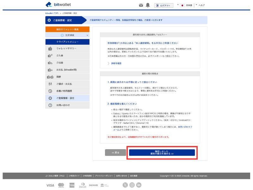Expand the ヘルプ menu chevron
This screenshot has height=190, width=253.
(196, 4)
